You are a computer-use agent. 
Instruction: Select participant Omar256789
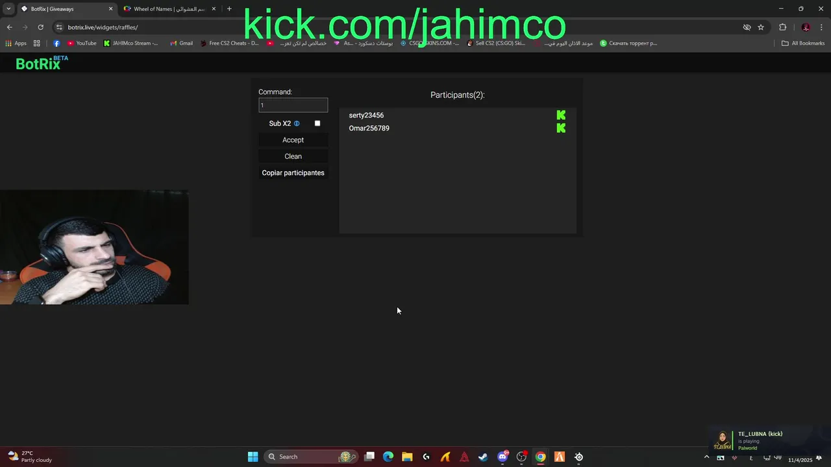[369, 128]
